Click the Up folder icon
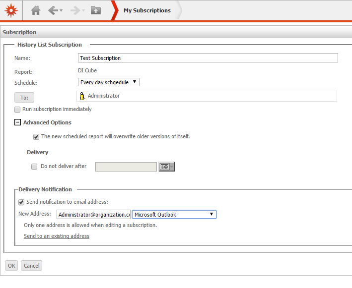 pyautogui.click(x=96, y=10)
